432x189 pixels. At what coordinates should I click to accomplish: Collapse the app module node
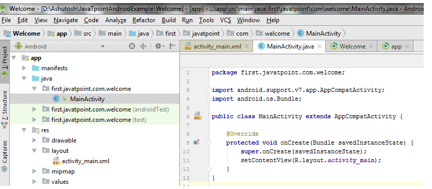14,58
